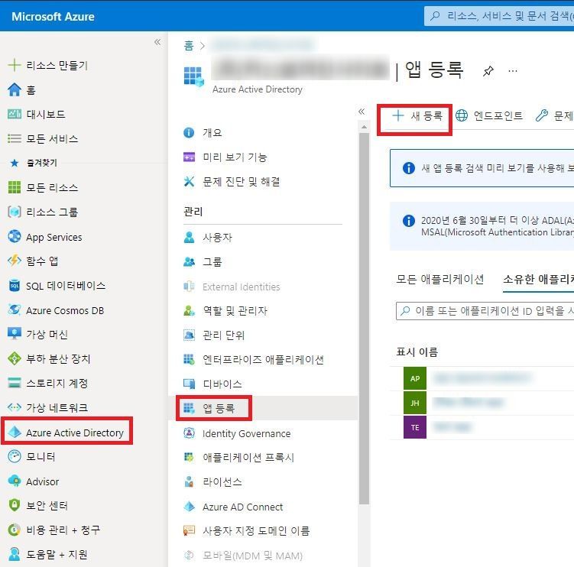Open 부하 분산 장치
The image size is (574, 567).
click(x=49, y=358)
